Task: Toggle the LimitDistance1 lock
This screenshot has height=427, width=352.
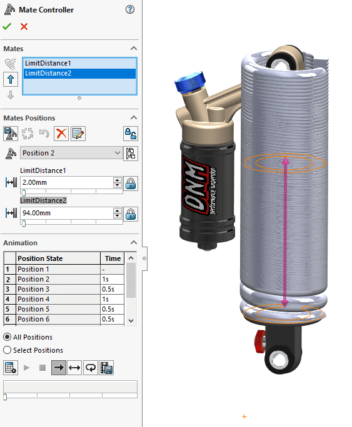Action: pos(131,184)
